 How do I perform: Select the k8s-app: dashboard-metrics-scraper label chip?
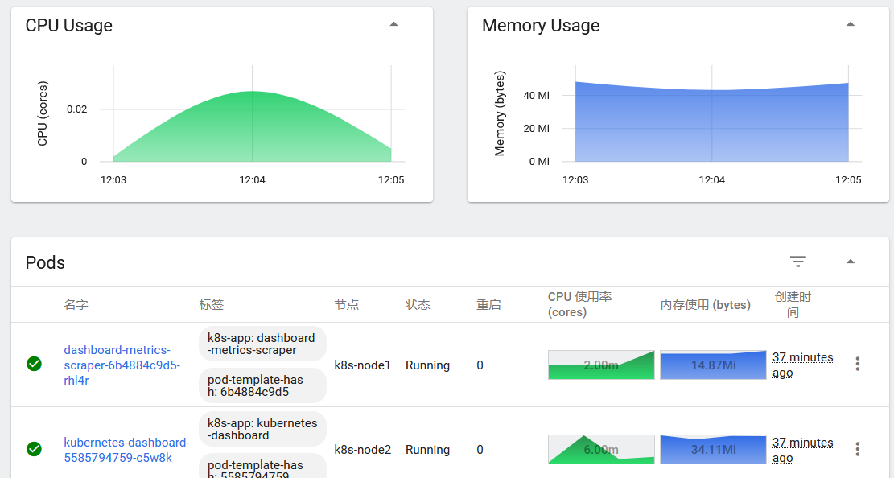pyautogui.click(x=262, y=344)
